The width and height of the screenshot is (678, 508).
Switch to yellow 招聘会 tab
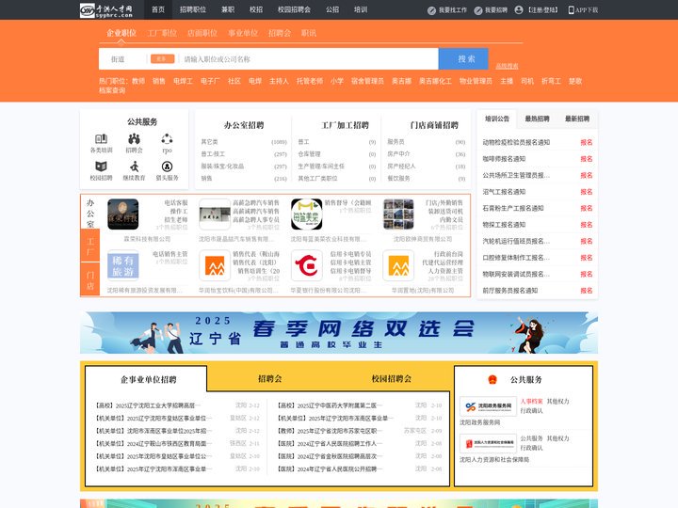click(x=270, y=379)
